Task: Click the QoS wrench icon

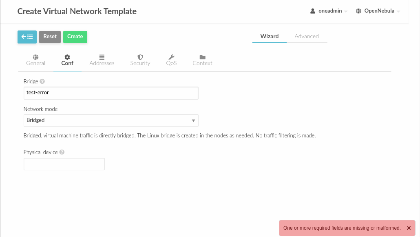Action: pyautogui.click(x=171, y=57)
